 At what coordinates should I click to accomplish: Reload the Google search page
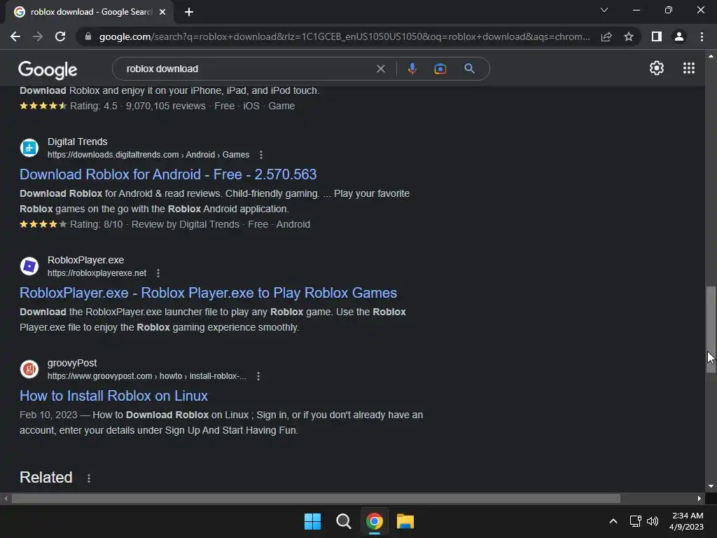[60, 36]
